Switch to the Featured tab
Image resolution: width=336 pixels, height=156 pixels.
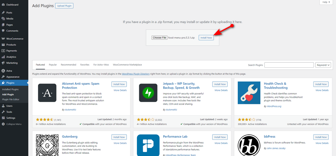pyautogui.click(x=40, y=65)
